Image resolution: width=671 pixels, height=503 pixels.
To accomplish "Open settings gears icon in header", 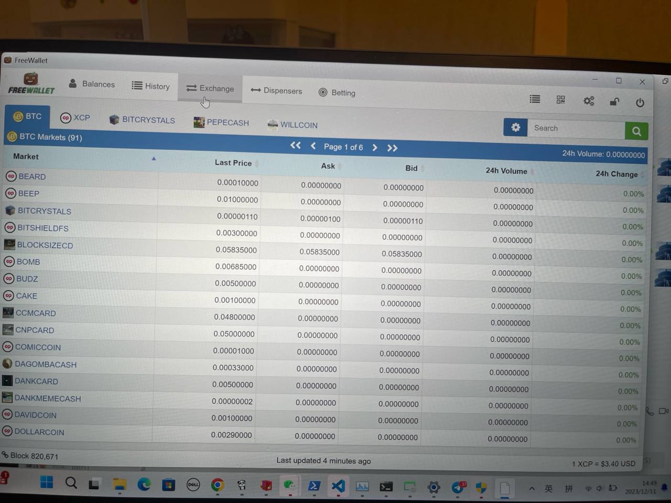I will (x=589, y=101).
